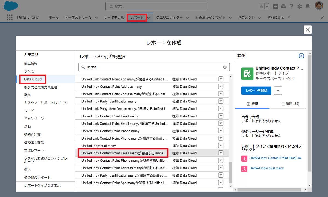The image size is (328, 197).
Task: Close the レポートを作成 dialog
Action: click(308, 30)
